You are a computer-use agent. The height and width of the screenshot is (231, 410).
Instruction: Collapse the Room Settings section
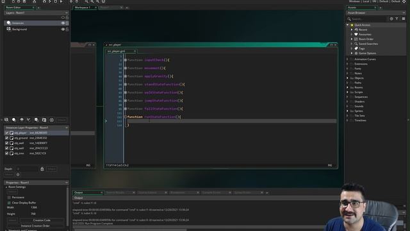pos(6,187)
